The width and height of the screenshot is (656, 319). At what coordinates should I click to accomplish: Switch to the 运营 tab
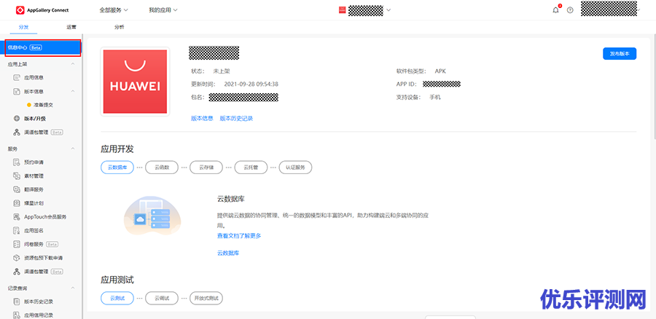[x=71, y=27]
